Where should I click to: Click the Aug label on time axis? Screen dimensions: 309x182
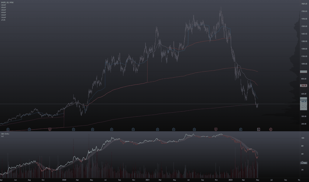click(30, 180)
